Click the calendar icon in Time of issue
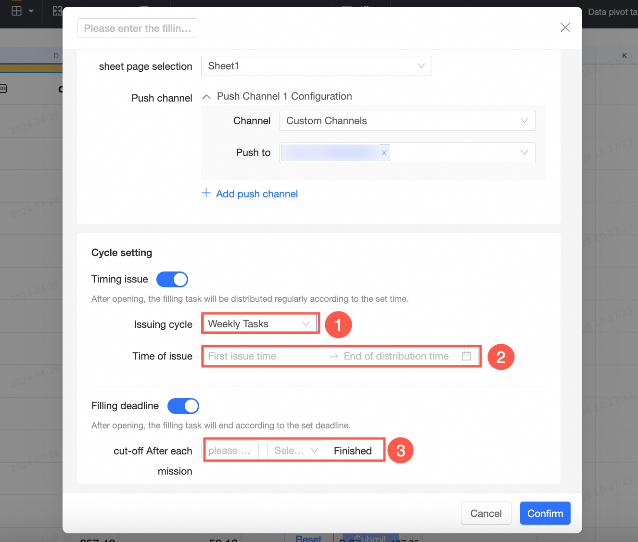638x542 pixels. (466, 356)
